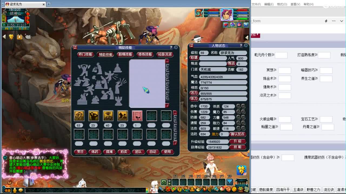Toggle the green gear hotbar settings icon
This screenshot has height=194, width=346.
(x=164, y=182)
